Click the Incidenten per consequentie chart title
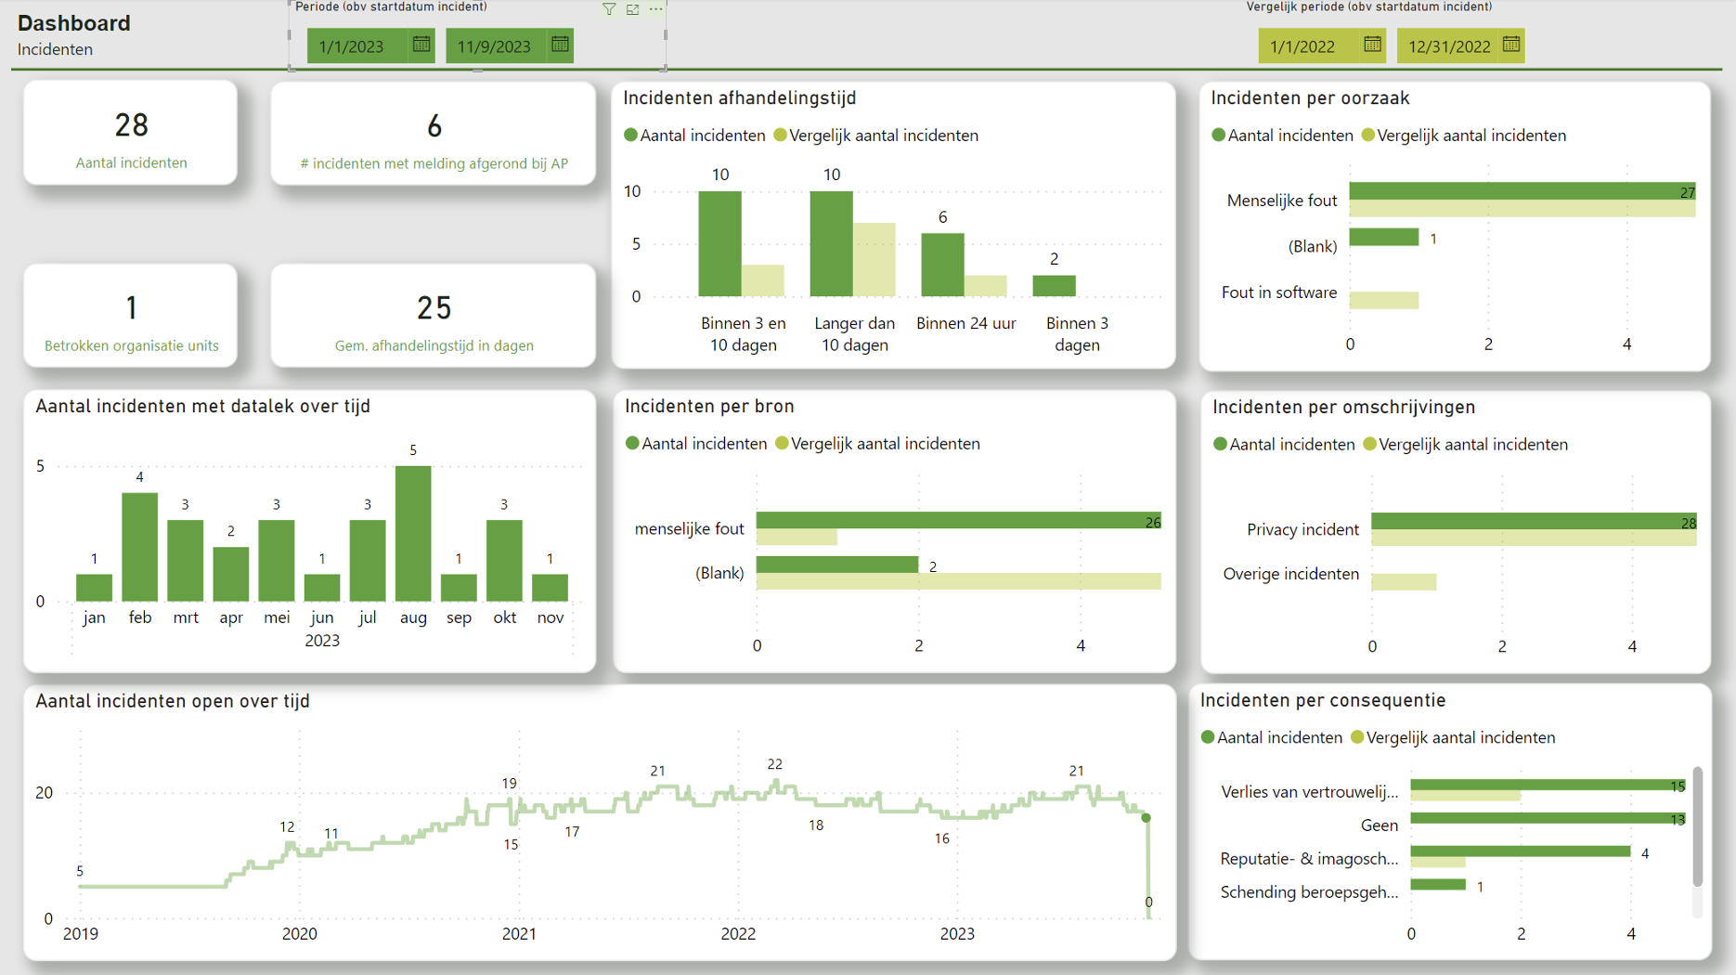The image size is (1736, 975). (1323, 701)
